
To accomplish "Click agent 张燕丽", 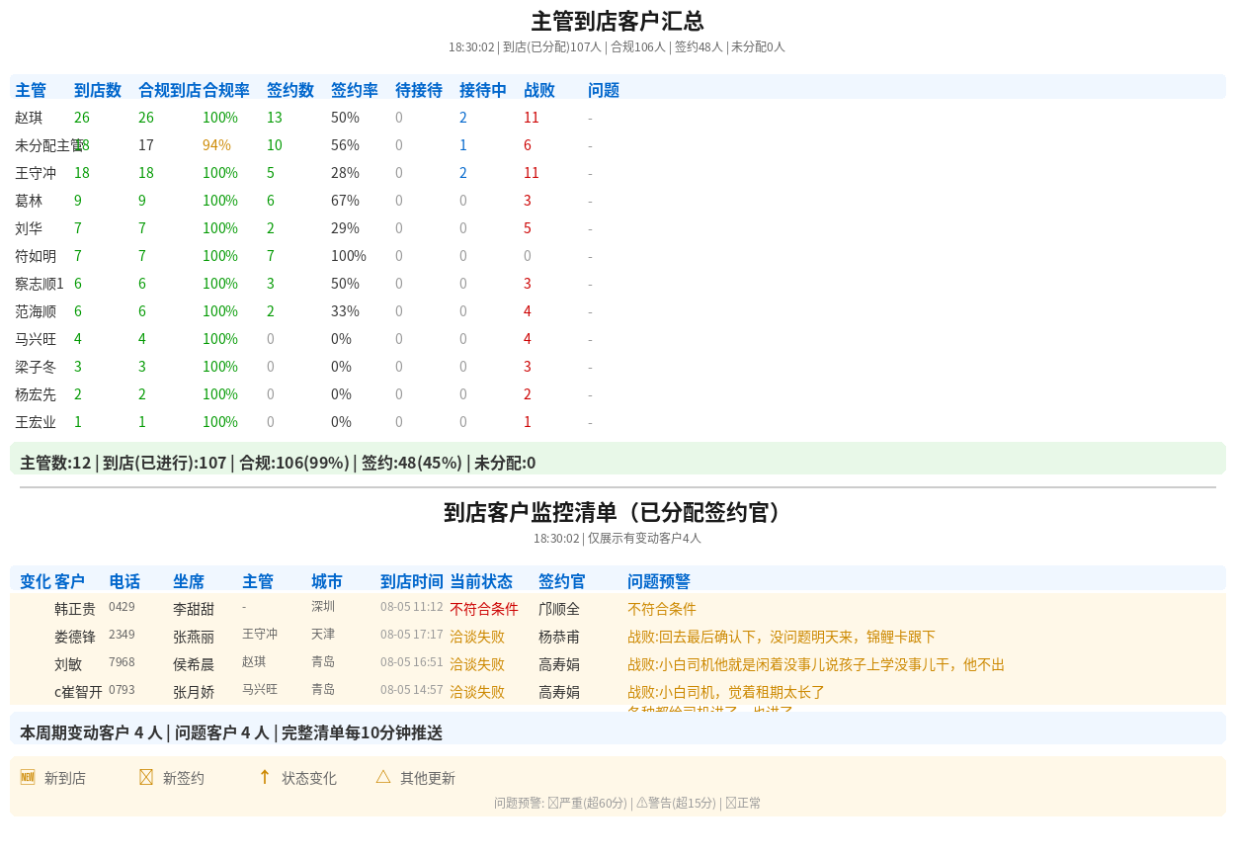I will (x=194, y=637).
